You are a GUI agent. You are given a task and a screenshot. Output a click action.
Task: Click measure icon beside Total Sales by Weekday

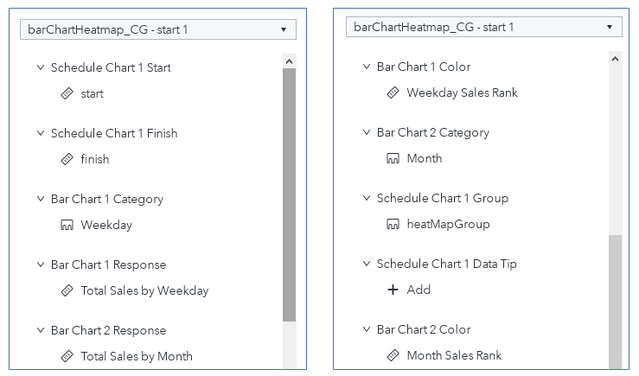pos(67,290)
